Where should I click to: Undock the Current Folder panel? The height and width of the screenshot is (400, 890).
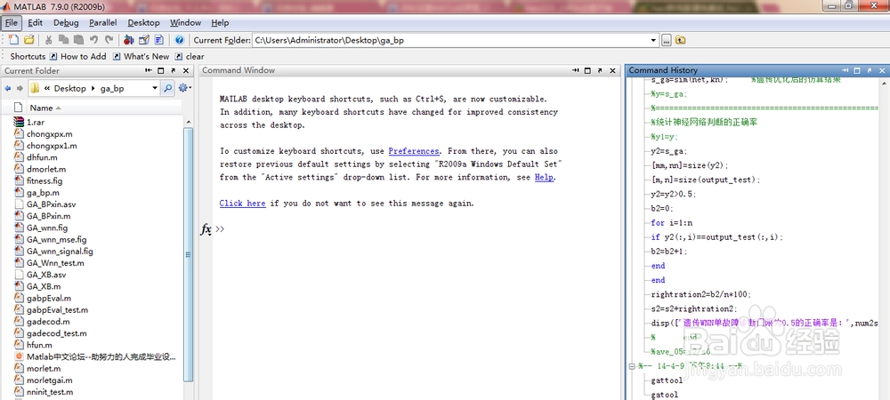(174, 71)
